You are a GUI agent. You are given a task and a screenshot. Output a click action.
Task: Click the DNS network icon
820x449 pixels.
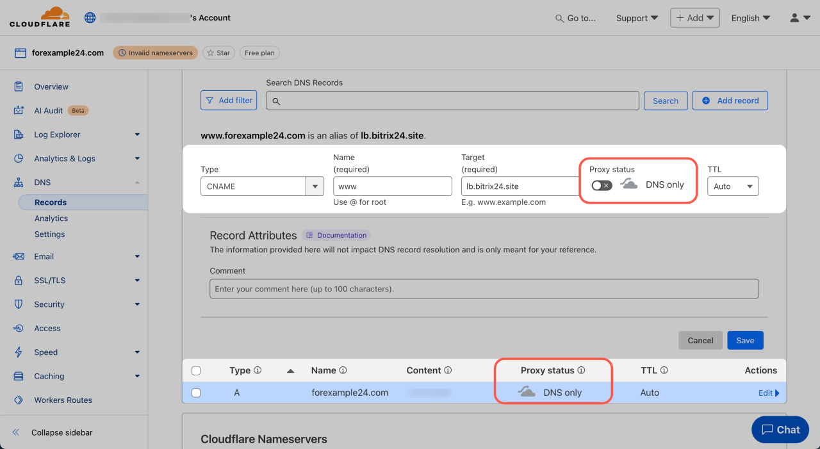19,183
